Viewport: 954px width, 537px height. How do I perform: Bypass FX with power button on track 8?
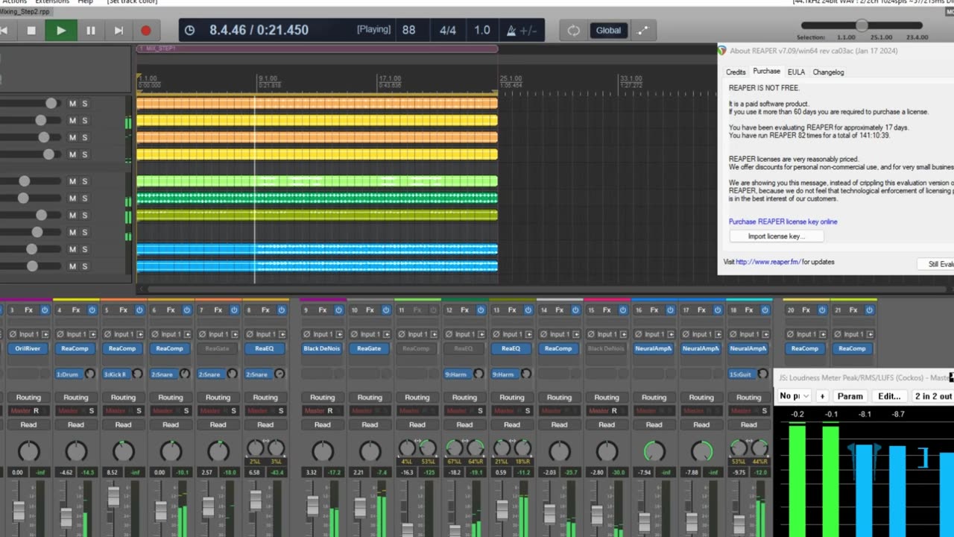[281, 310]
